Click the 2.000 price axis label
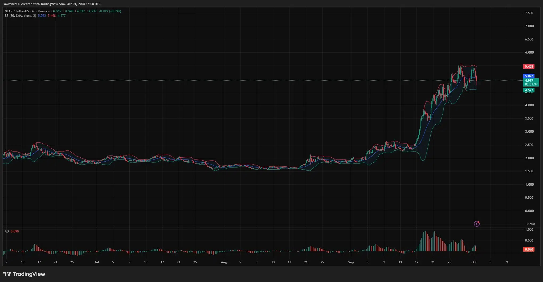The image size is (543, 282). point(529,158)
